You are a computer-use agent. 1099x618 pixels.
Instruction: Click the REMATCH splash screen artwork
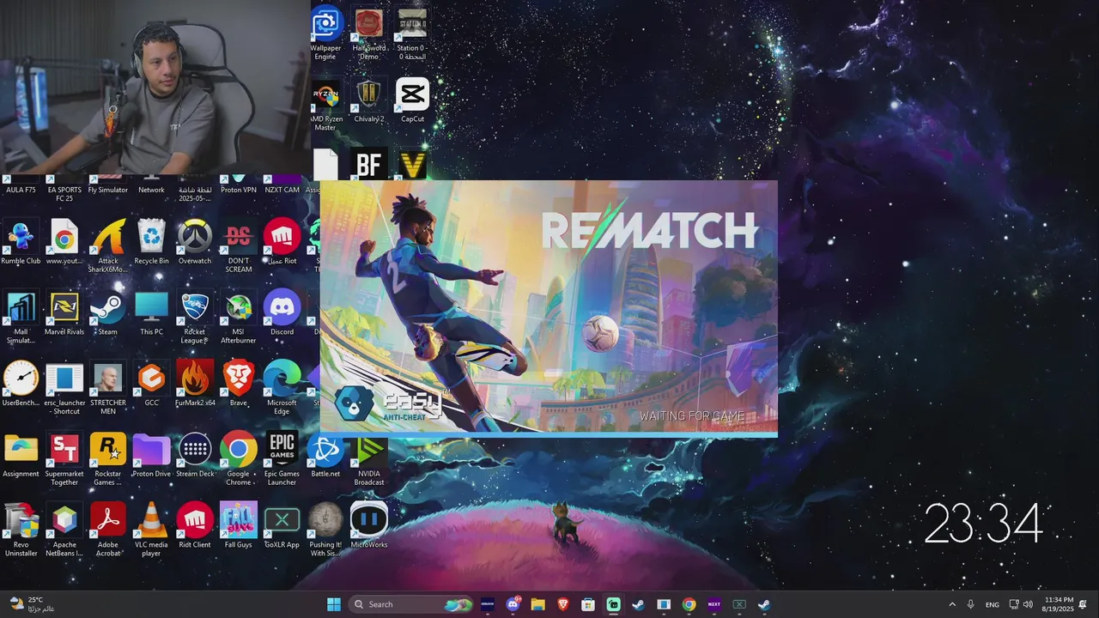pyautogui.click(x=549, y=307)
